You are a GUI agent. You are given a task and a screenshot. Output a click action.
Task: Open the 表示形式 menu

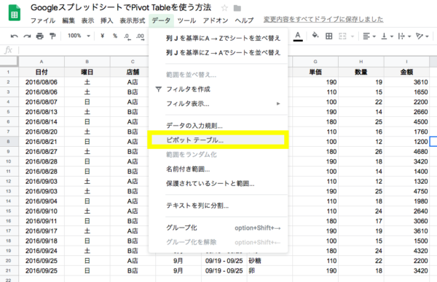pos(133,20)
